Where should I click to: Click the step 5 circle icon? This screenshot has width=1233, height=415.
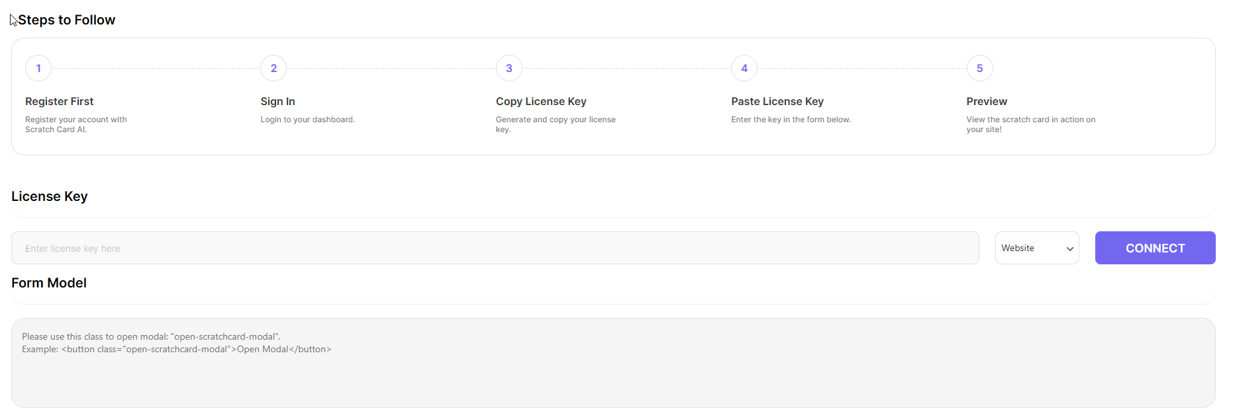(980, 68)
